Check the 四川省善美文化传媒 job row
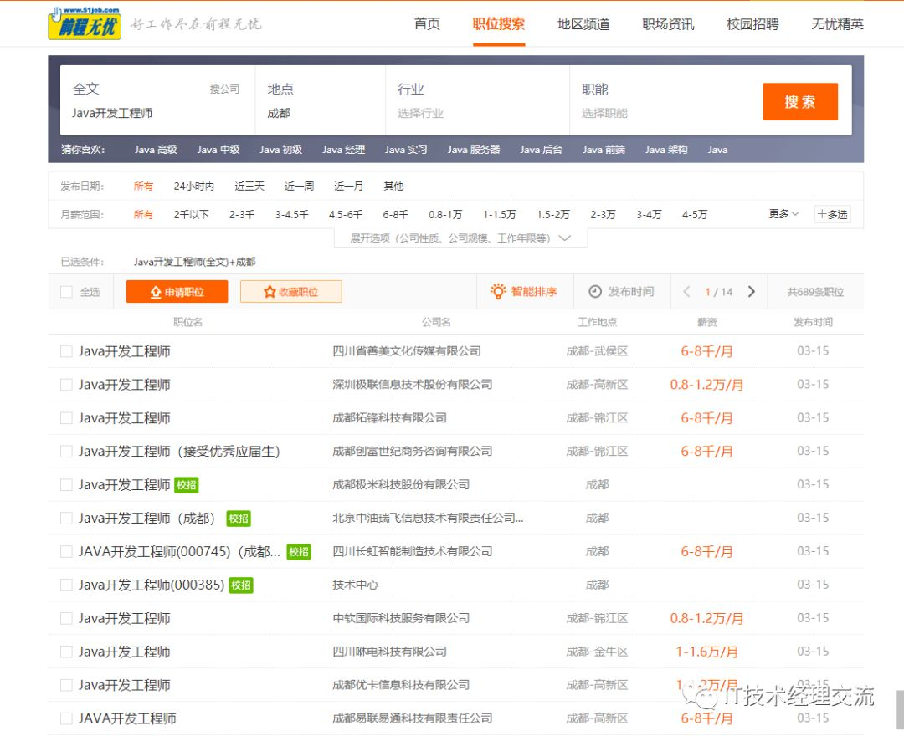904x736 pixels. (66, 351)
